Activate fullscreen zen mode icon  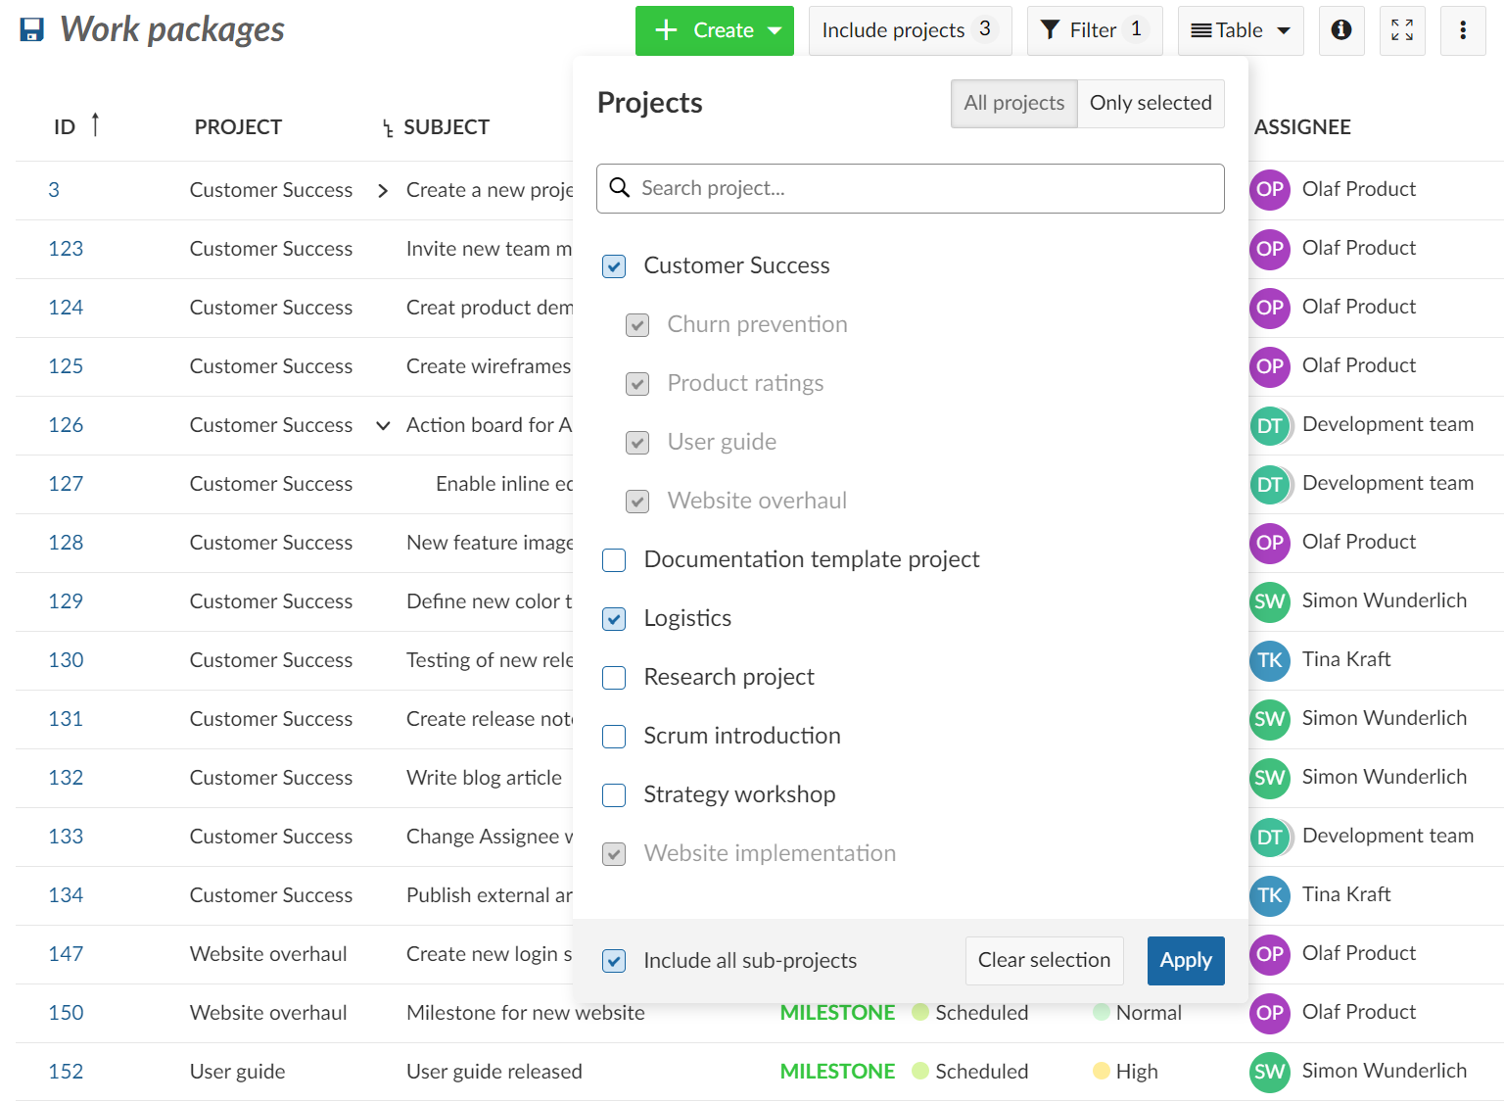[x=1401, y=30]
